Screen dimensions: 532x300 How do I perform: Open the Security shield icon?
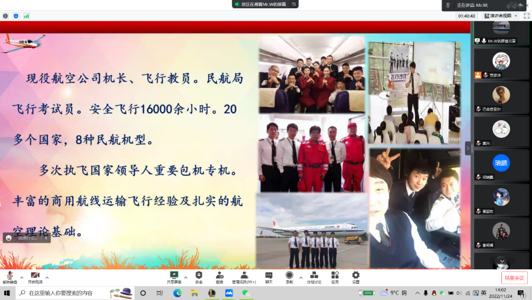pyautogui.click(x=199, y=276)
